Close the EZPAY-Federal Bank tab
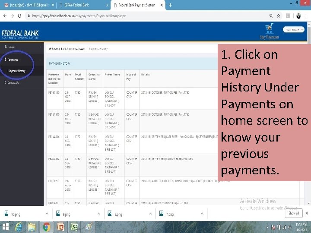 click(x=107, y=5)
